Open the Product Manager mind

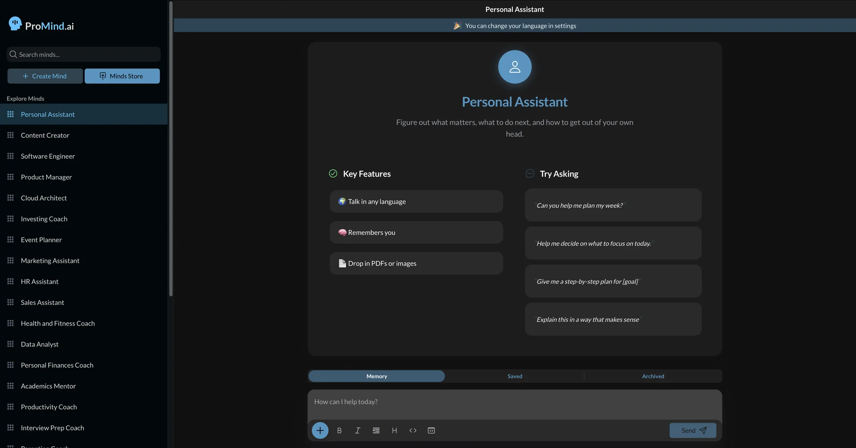click(x=84, y=177)
